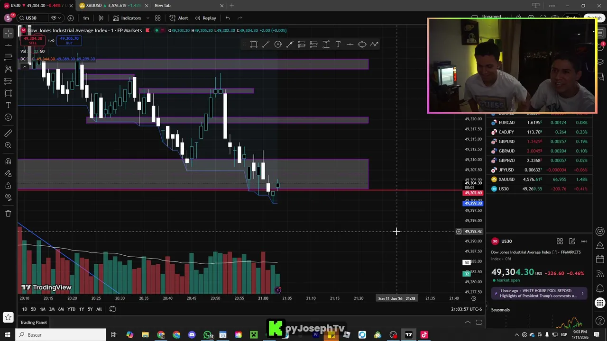Select XAUUSD row in watchlist

coord(540,179)
